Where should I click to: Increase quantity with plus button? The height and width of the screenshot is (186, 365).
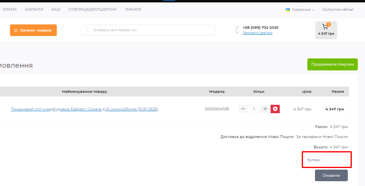[x=265, y=109]
